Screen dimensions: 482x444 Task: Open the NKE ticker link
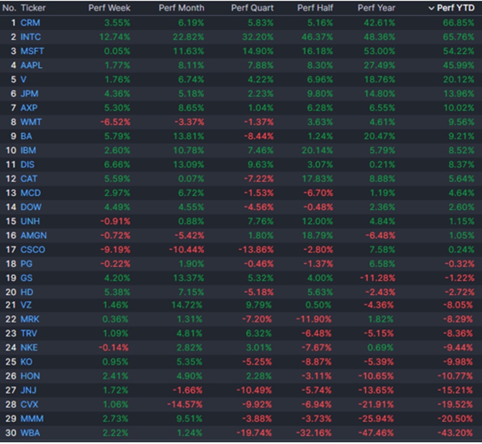(x=29, y=348)
